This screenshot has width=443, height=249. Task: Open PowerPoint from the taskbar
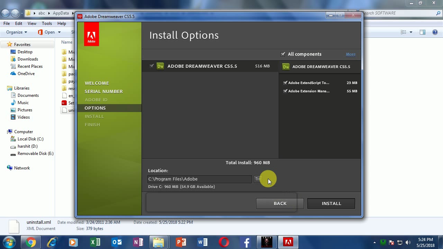[x=181, y=242]
